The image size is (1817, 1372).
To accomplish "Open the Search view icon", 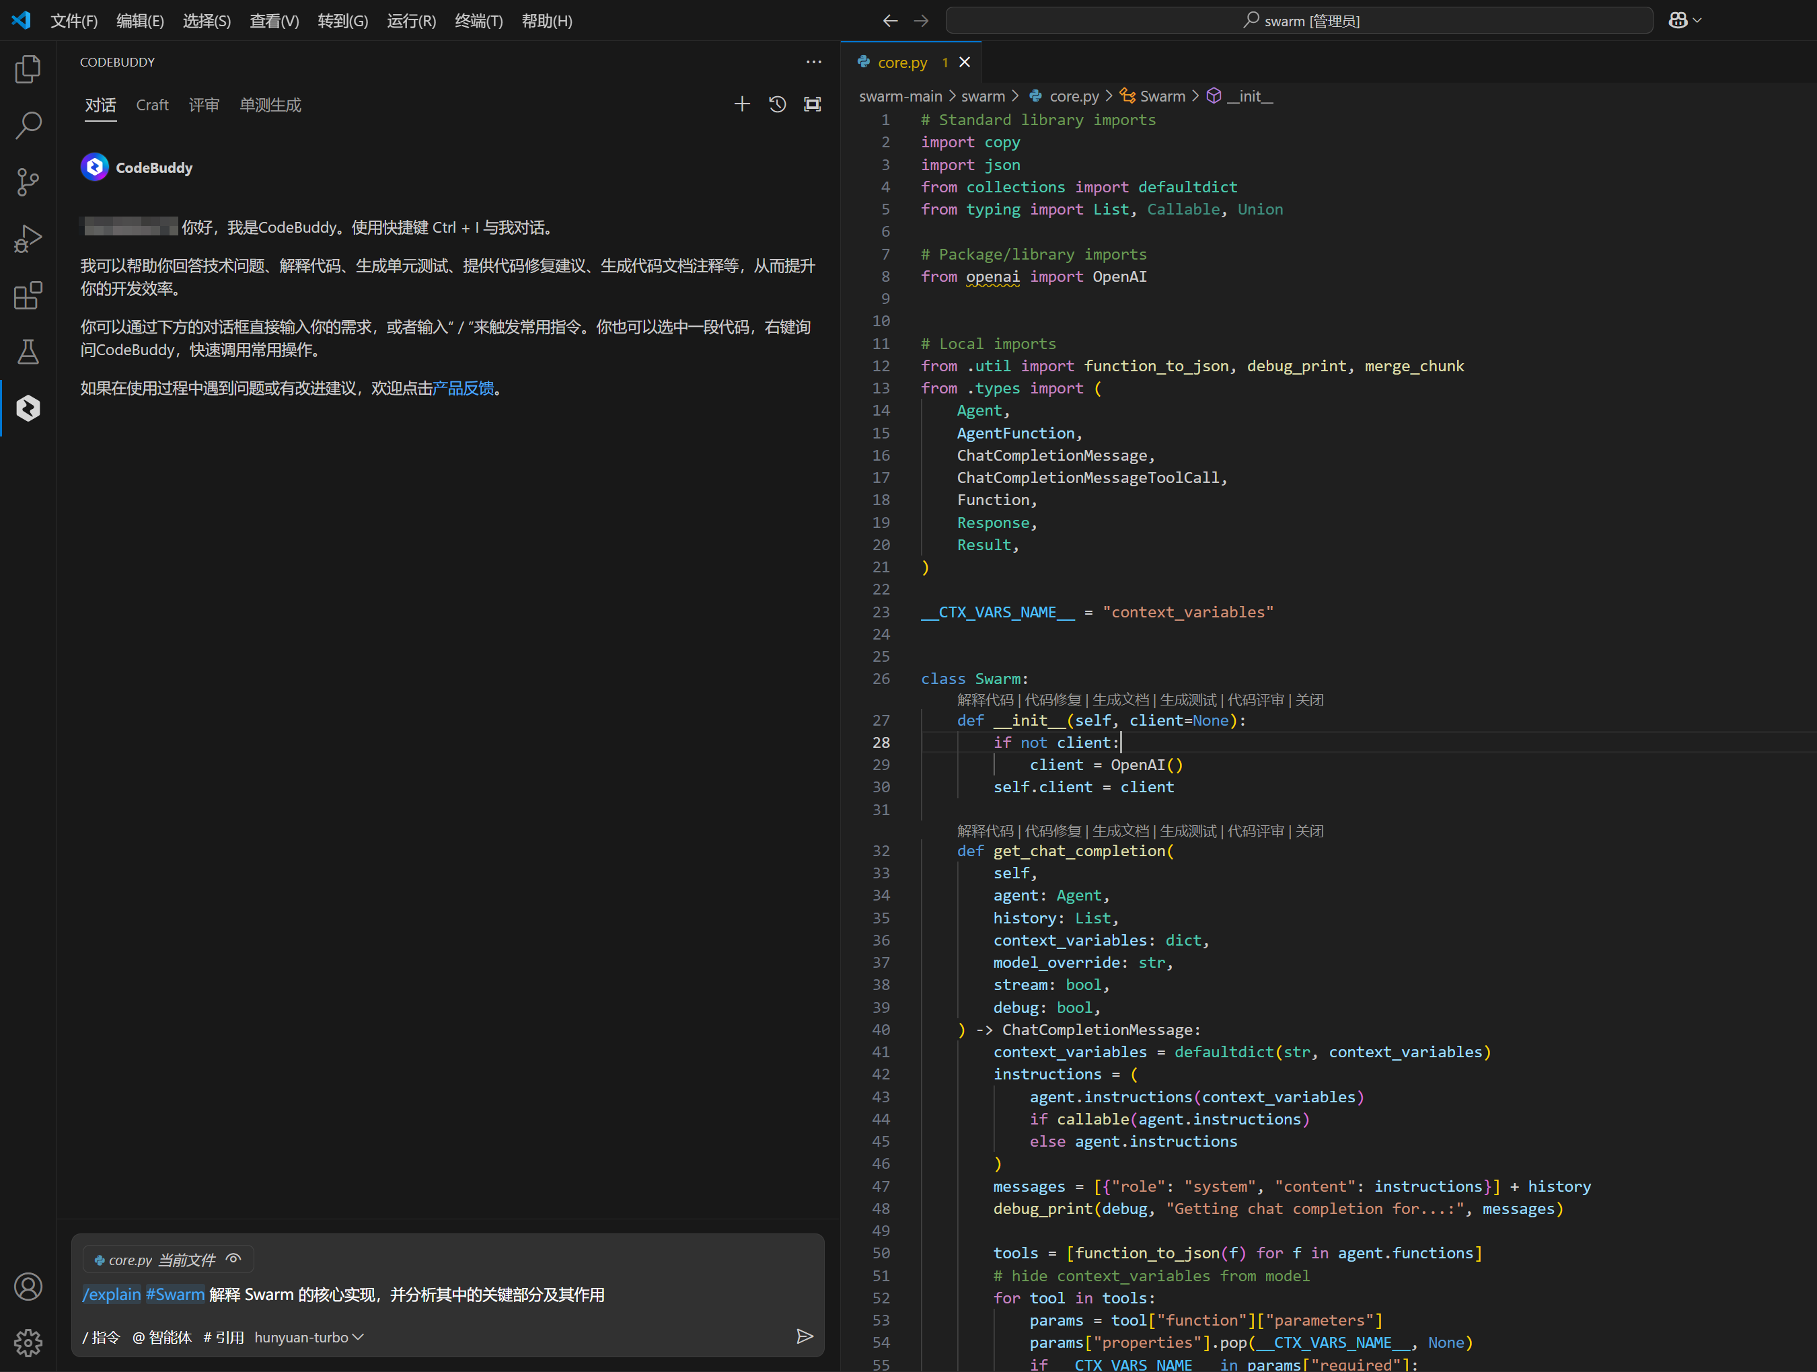I will pos(28,126).
